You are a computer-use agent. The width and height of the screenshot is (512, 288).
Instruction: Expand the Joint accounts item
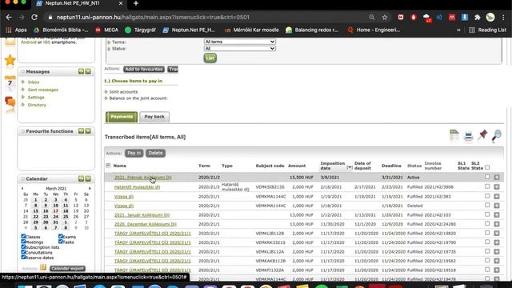pos(106,92)
